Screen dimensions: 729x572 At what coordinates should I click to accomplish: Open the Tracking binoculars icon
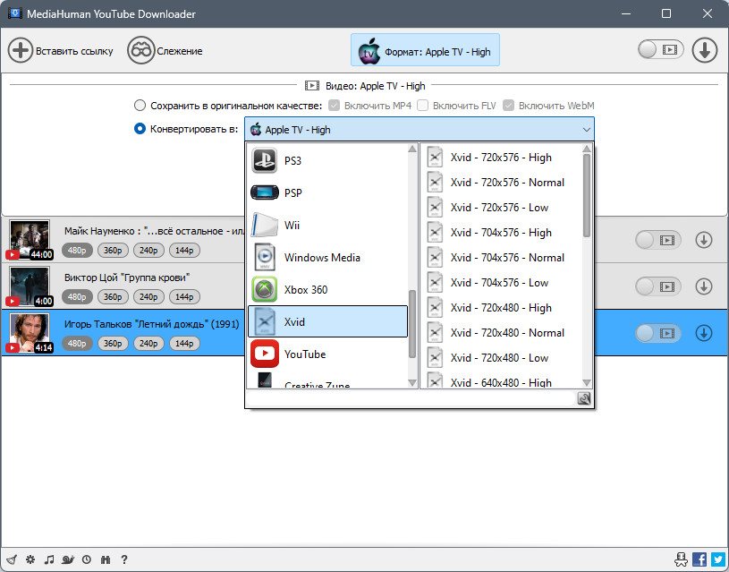[x=140, y=50]
